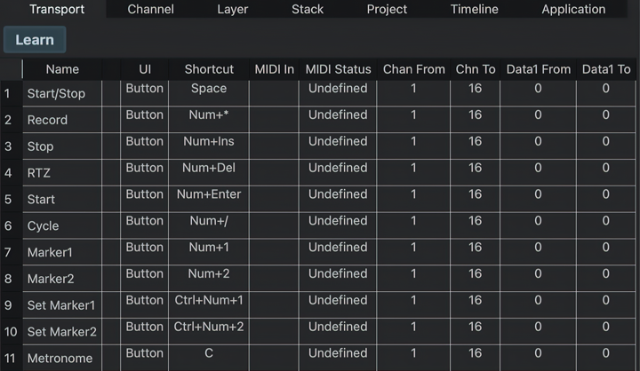Viewport: 640px width, 371px height.
Task: Click MIDI Status cell in Metronome row
Action: 338,353
